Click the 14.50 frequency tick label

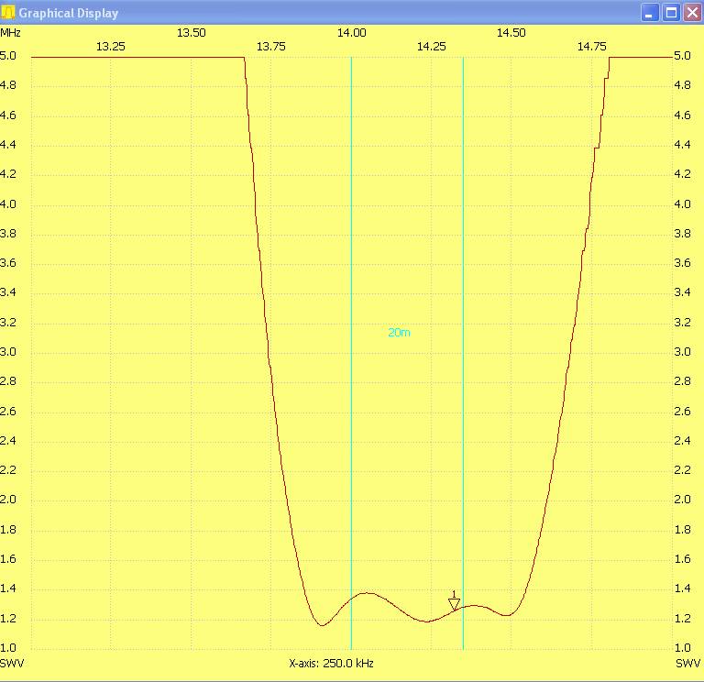pos(511,33)
